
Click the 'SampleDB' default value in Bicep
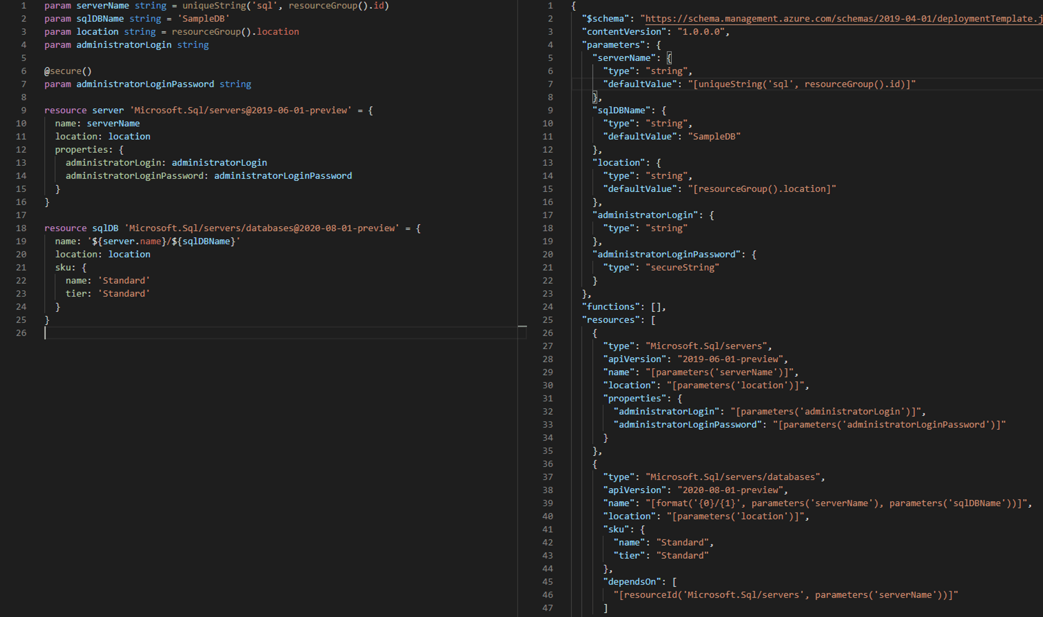[204, 18]
